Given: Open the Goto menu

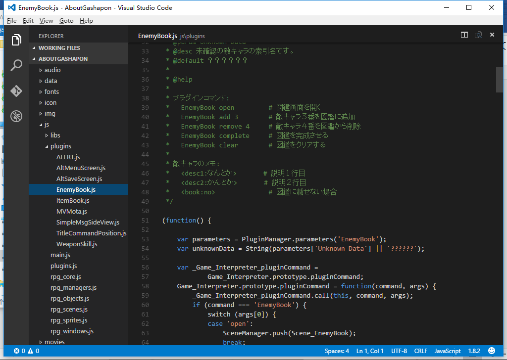Looking at the screenshot, I should pos(66,21).
